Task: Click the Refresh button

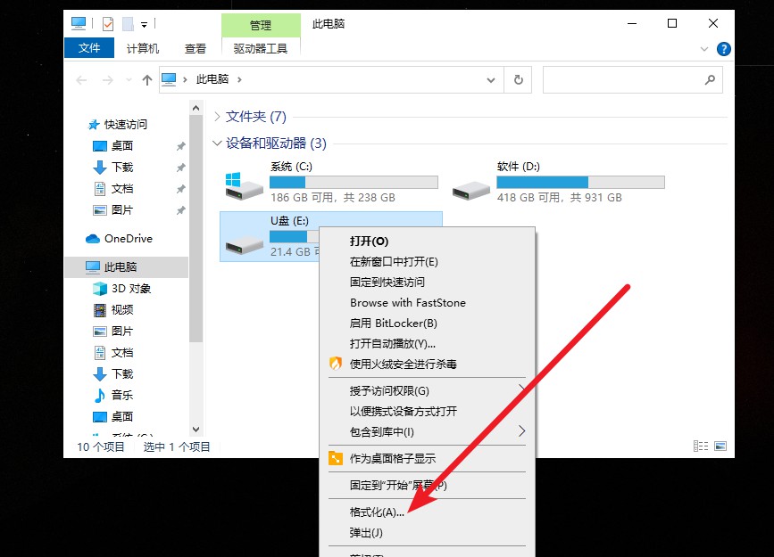Action: click(519, 79)
